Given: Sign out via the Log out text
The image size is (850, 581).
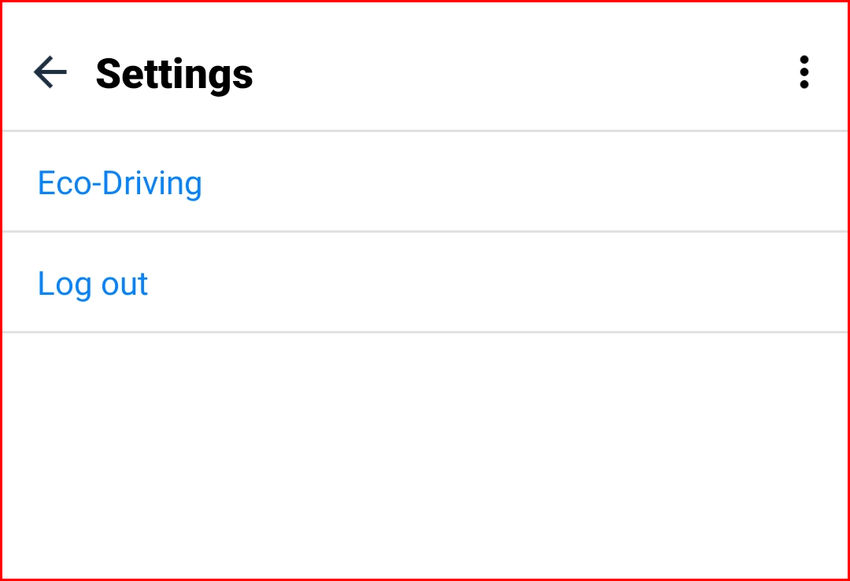Looking at the screenshot, I should [93, 284].
